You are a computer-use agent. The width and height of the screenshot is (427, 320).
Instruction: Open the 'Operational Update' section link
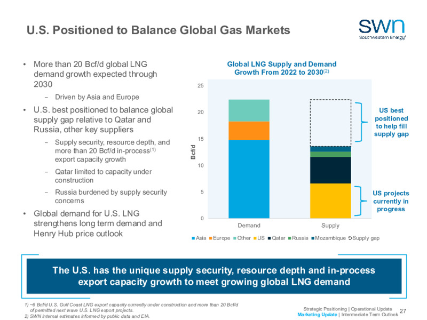371,309
